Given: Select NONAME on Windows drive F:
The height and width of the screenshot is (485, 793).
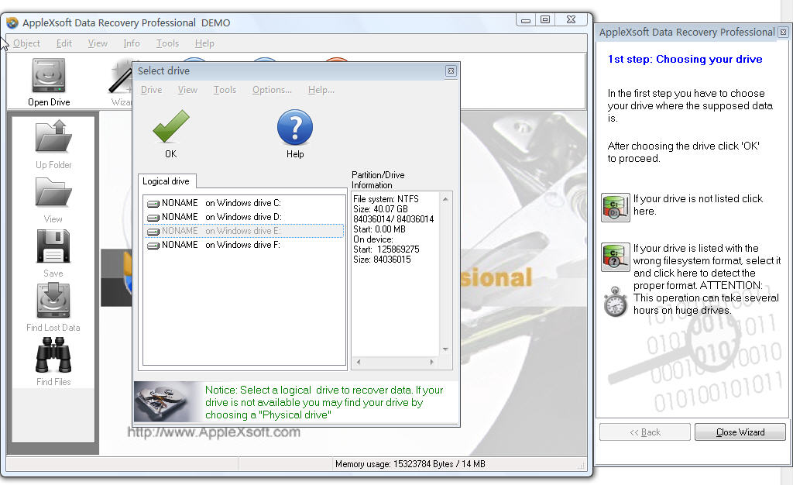Looking at the screenshot, I should pyautogui.click(x=244, y=245).
